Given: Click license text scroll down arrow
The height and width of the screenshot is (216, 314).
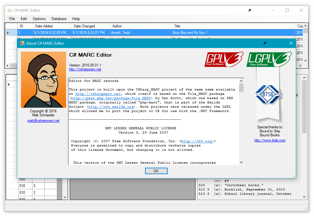Looking at the screenshot, I should point(241,162).
